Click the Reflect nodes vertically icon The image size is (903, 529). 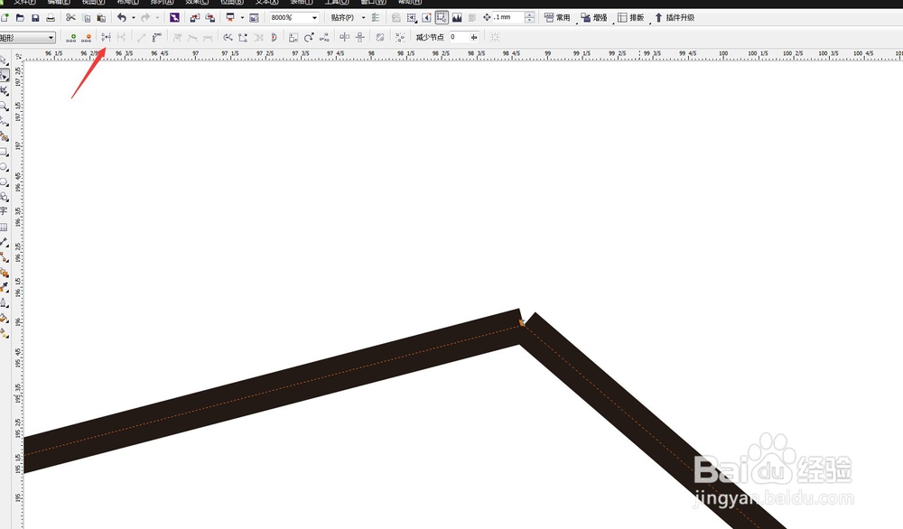pyautogui.click(x=360, y=37)
